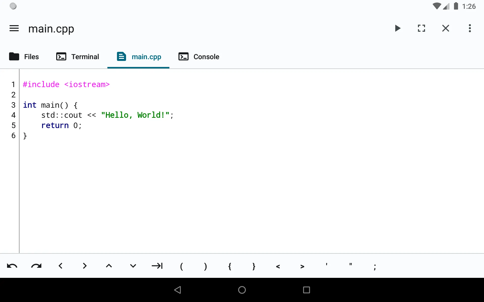Run the main.cpp program
Screen dimensions: 484x302
point(398,28)
